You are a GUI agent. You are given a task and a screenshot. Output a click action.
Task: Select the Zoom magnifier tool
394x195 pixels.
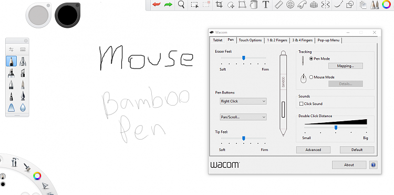click(181, 5)
